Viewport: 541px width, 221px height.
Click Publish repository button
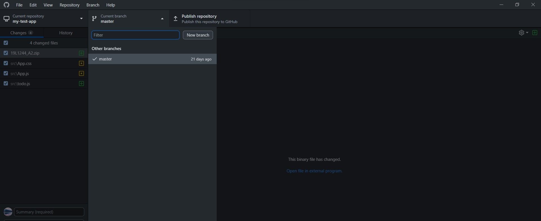pyautogui.click(x=209, y=19)
